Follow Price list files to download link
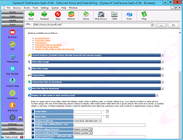 pyautogui.click(x=47, y=47)
